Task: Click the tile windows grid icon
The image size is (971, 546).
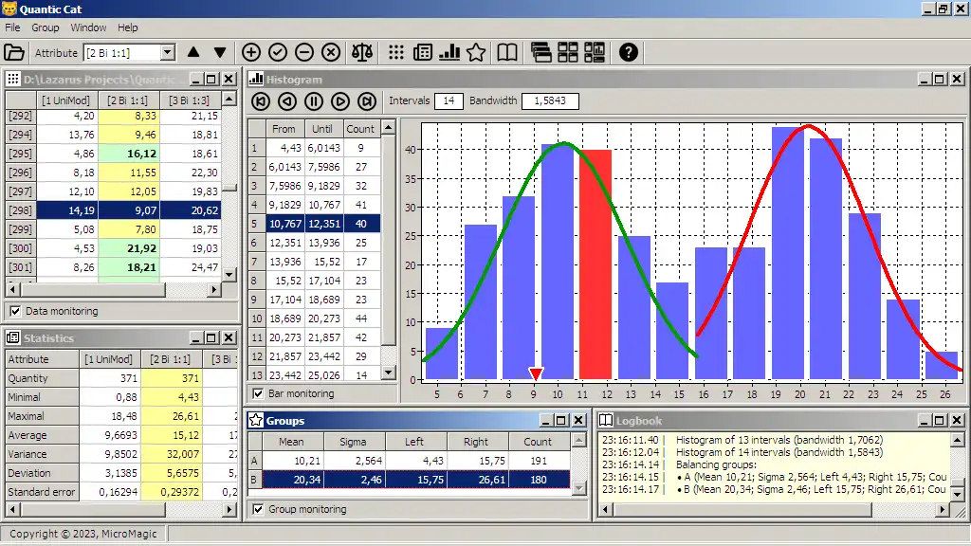Action: coord(567,53)
